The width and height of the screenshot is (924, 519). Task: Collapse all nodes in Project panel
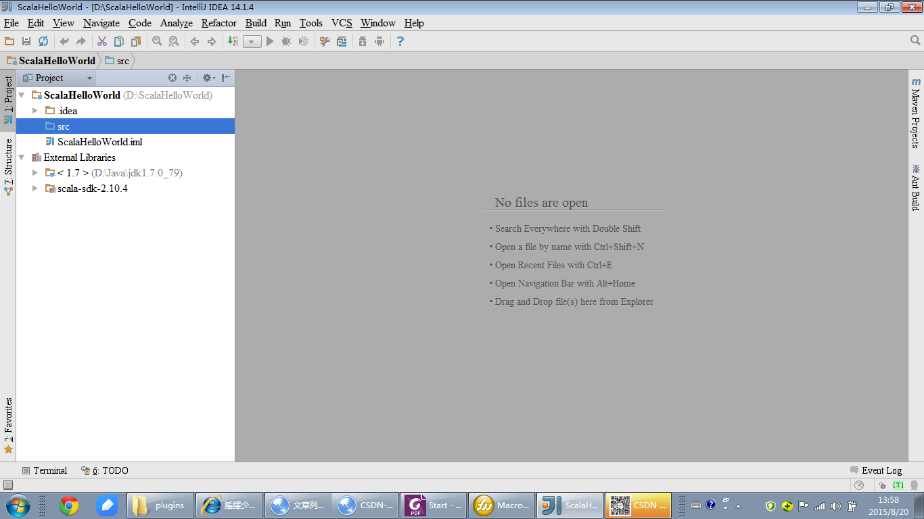tap(187, 78)
